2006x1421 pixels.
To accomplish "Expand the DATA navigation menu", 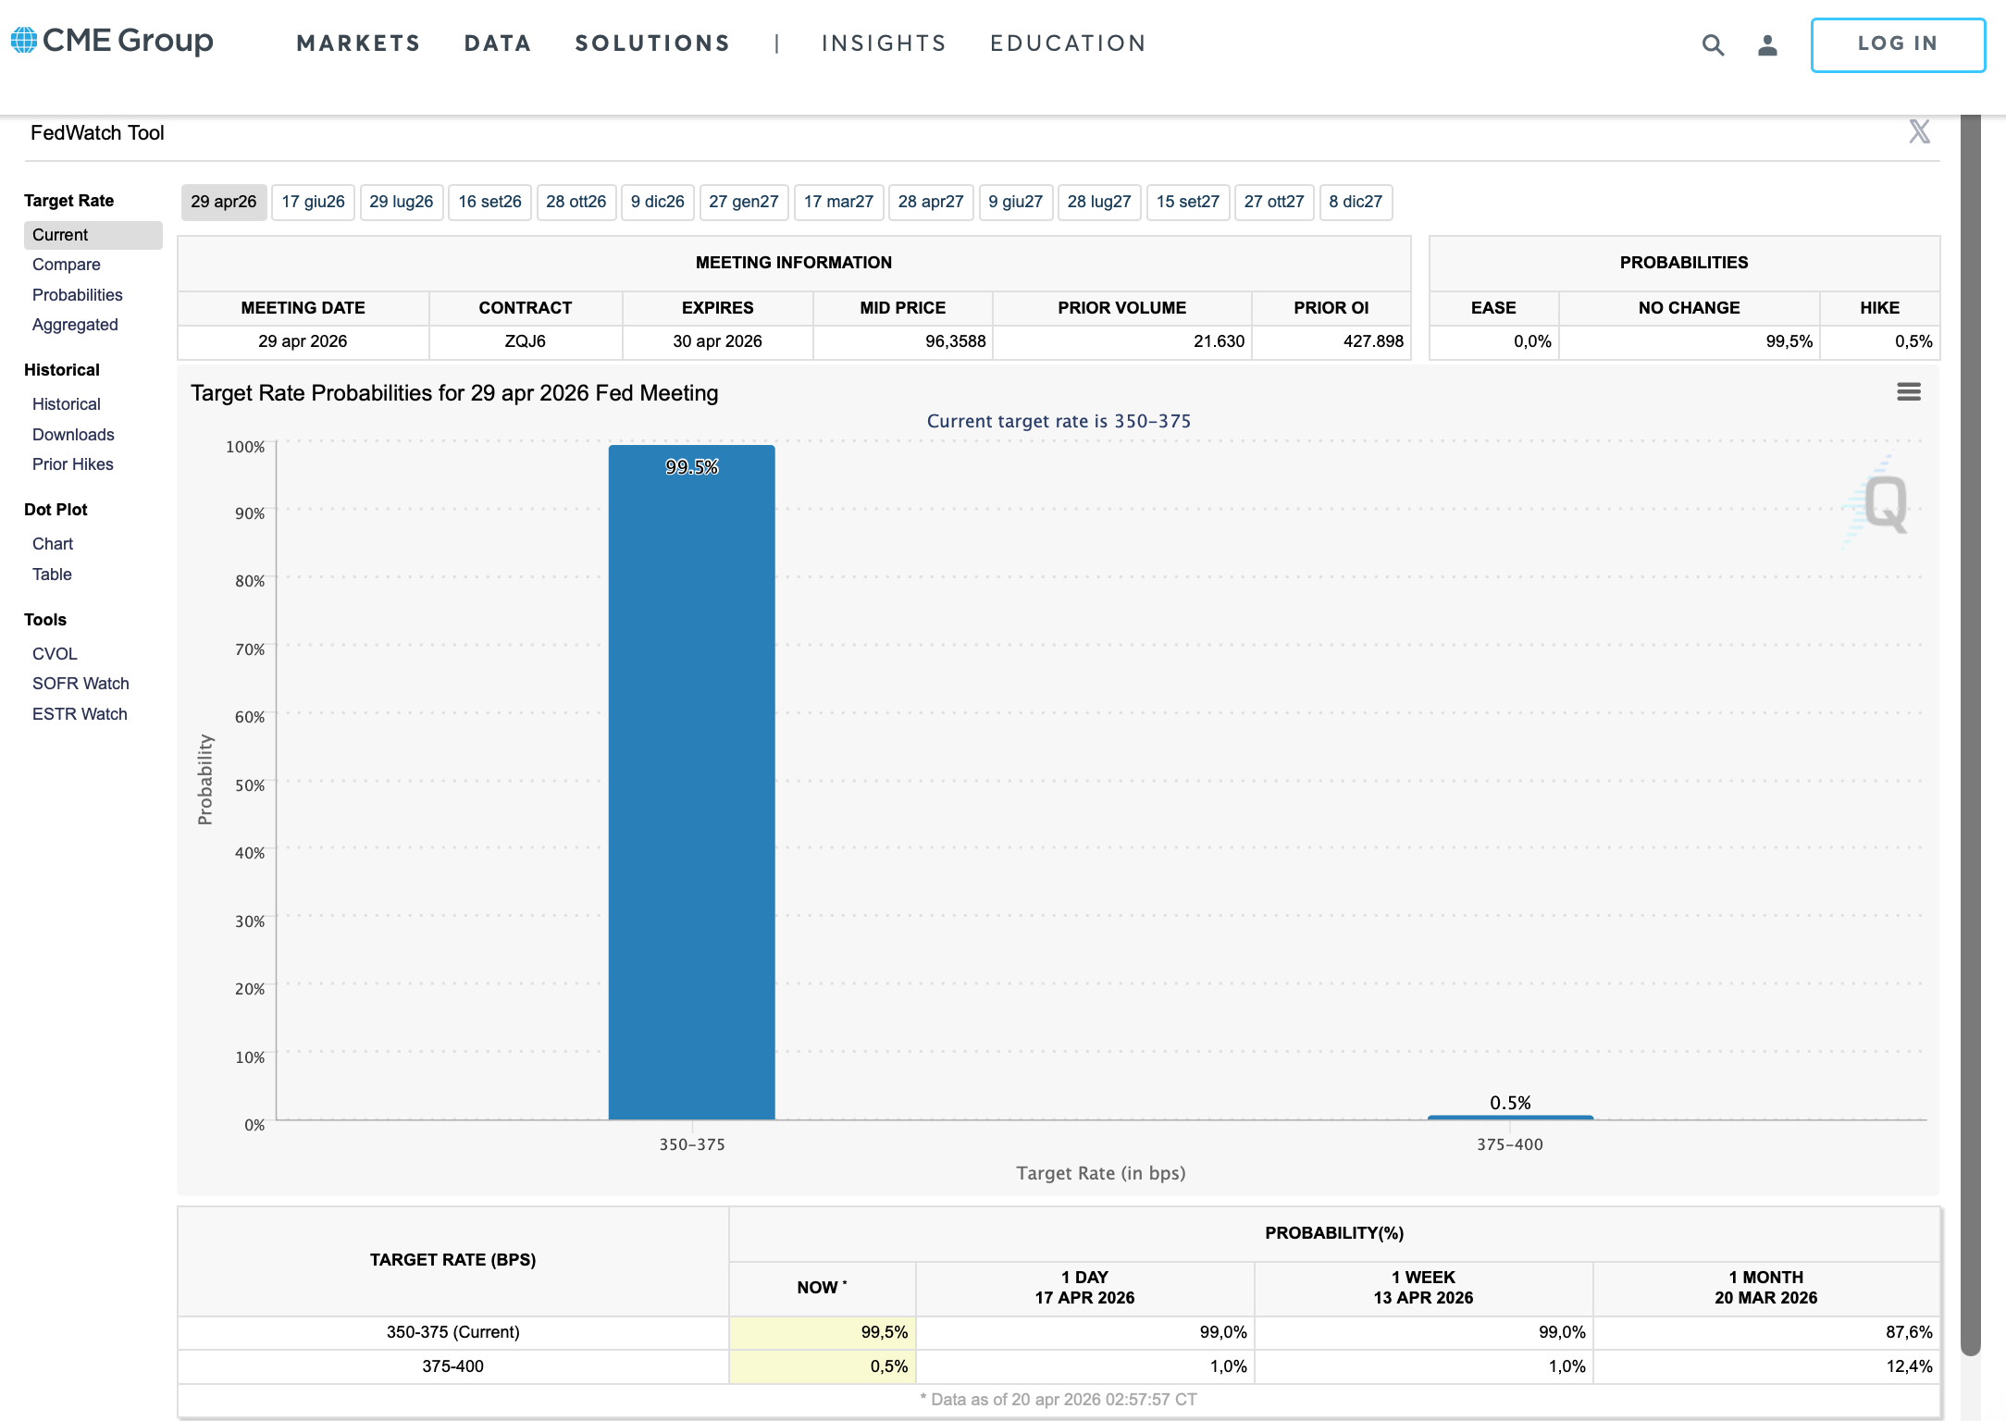I will tap(498, 43).
